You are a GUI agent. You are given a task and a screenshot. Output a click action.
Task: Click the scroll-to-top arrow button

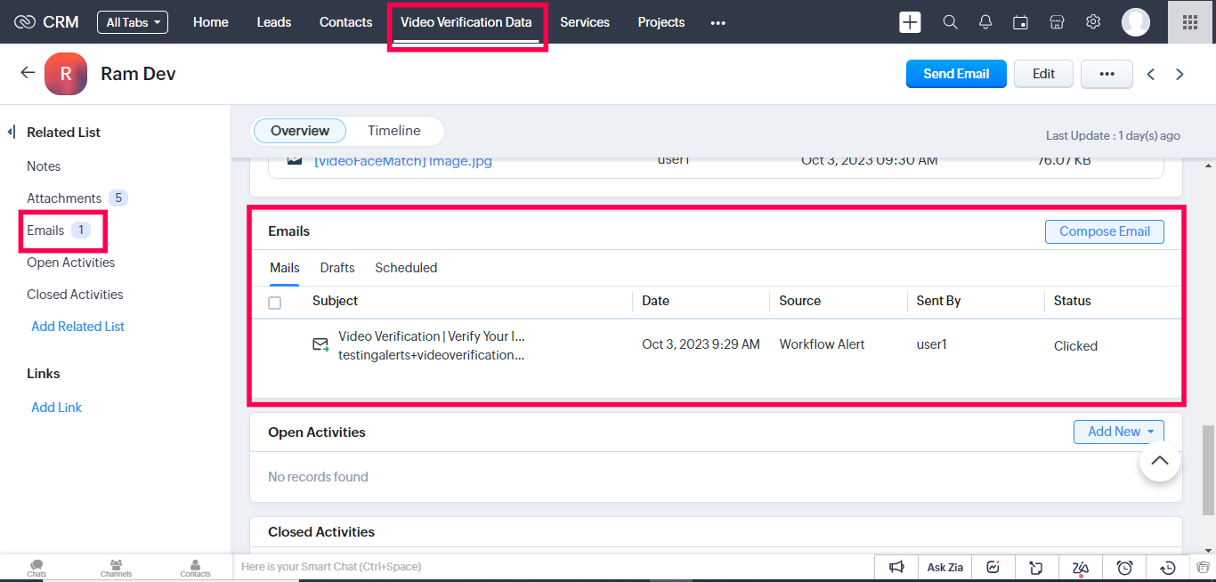click(1159, 460)
